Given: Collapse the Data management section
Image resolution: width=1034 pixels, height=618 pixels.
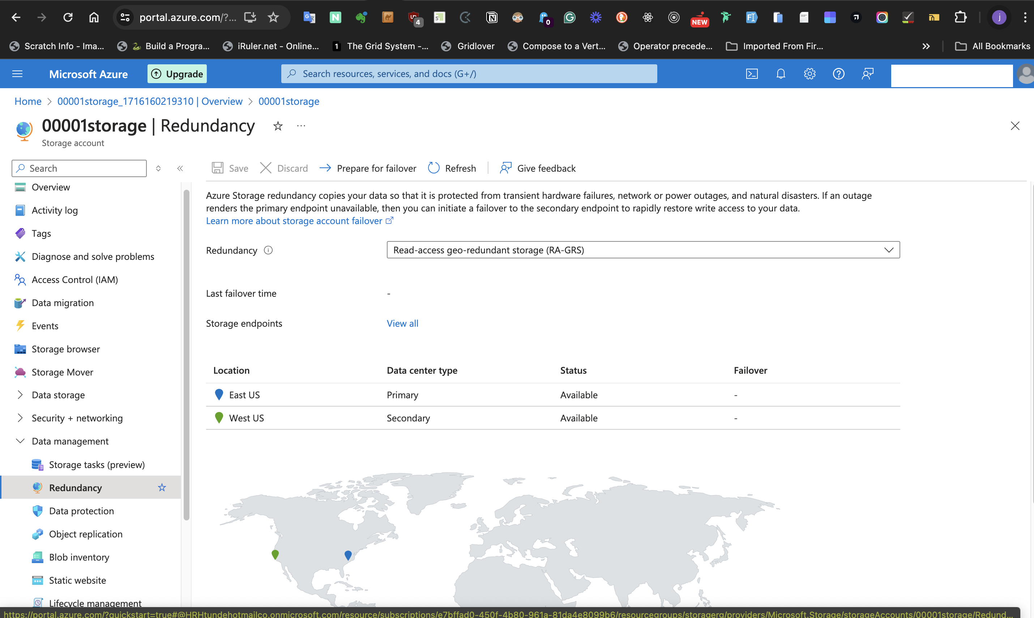Looking at the screenshot, I should [x=20, y=441].
